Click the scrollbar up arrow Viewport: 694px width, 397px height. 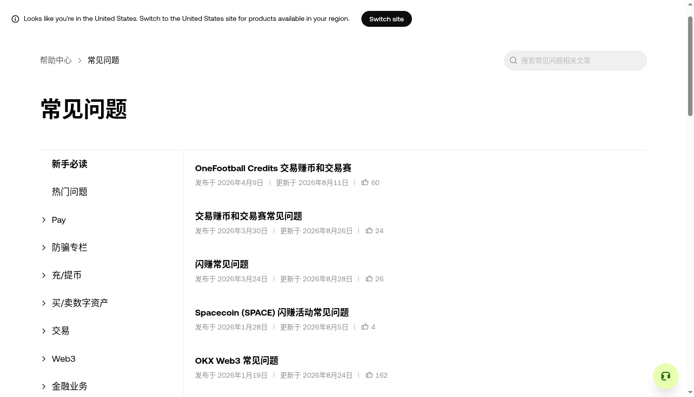(690, 3)
